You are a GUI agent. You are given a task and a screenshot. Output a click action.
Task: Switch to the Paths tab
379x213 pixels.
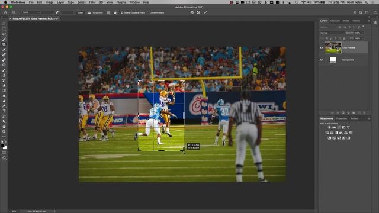coord(346,21)
